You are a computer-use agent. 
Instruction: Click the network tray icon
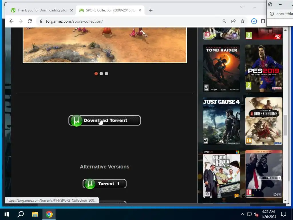249,214
